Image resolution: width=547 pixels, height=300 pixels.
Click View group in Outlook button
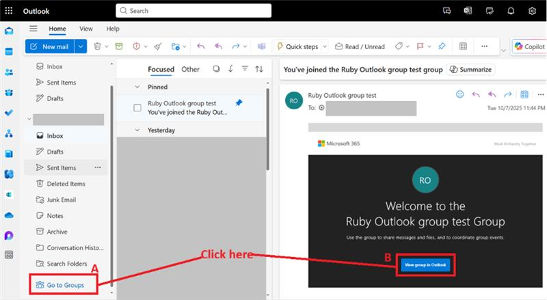click(425, 264)
